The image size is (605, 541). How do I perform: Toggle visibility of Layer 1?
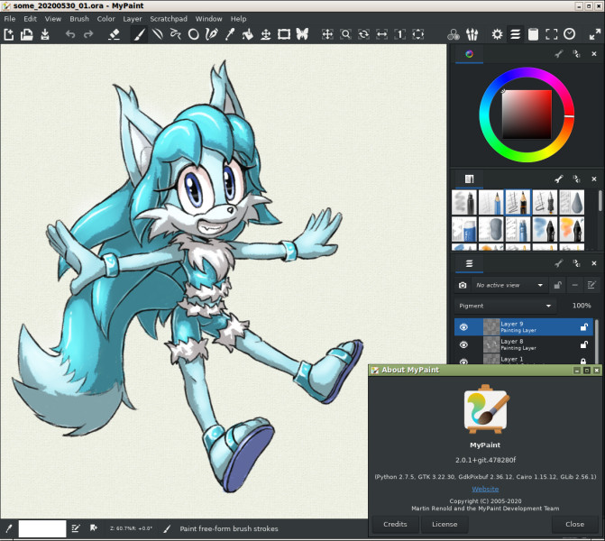click(463, 362)
